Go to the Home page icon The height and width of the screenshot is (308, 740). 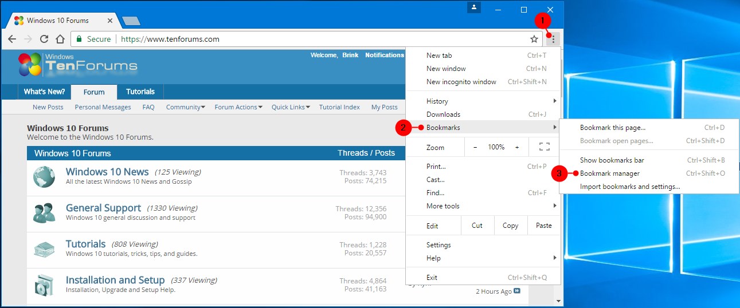[x=60, y=39]
